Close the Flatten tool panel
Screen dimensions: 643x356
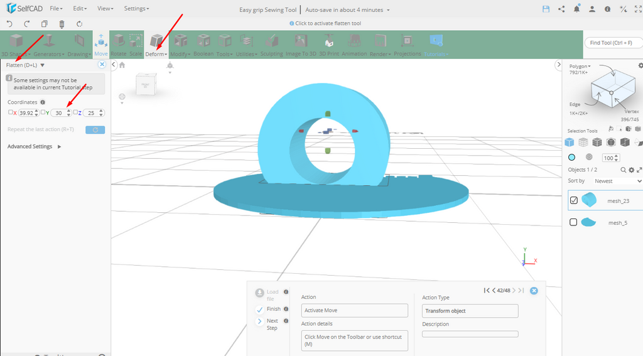click(x=102, y=65)
